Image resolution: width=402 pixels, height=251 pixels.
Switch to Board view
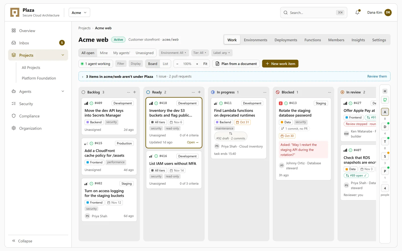point(153,64)
